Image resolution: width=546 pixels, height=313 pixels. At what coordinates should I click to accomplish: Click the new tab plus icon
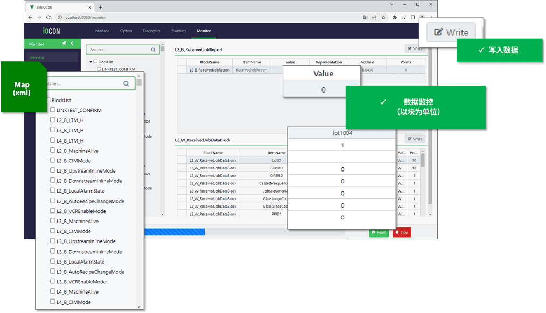pos(101,8)
